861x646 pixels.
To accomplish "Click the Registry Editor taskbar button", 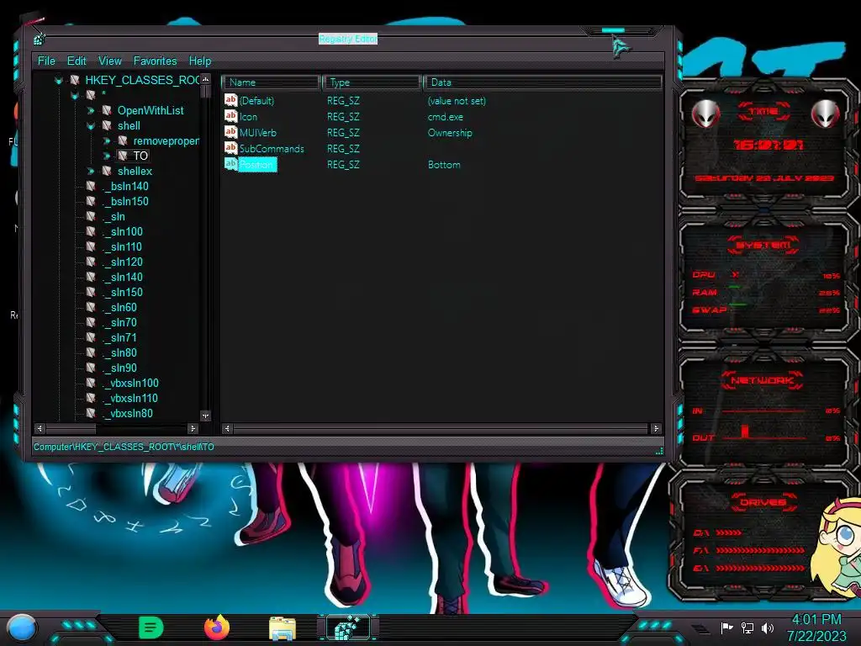I will 347,627.
